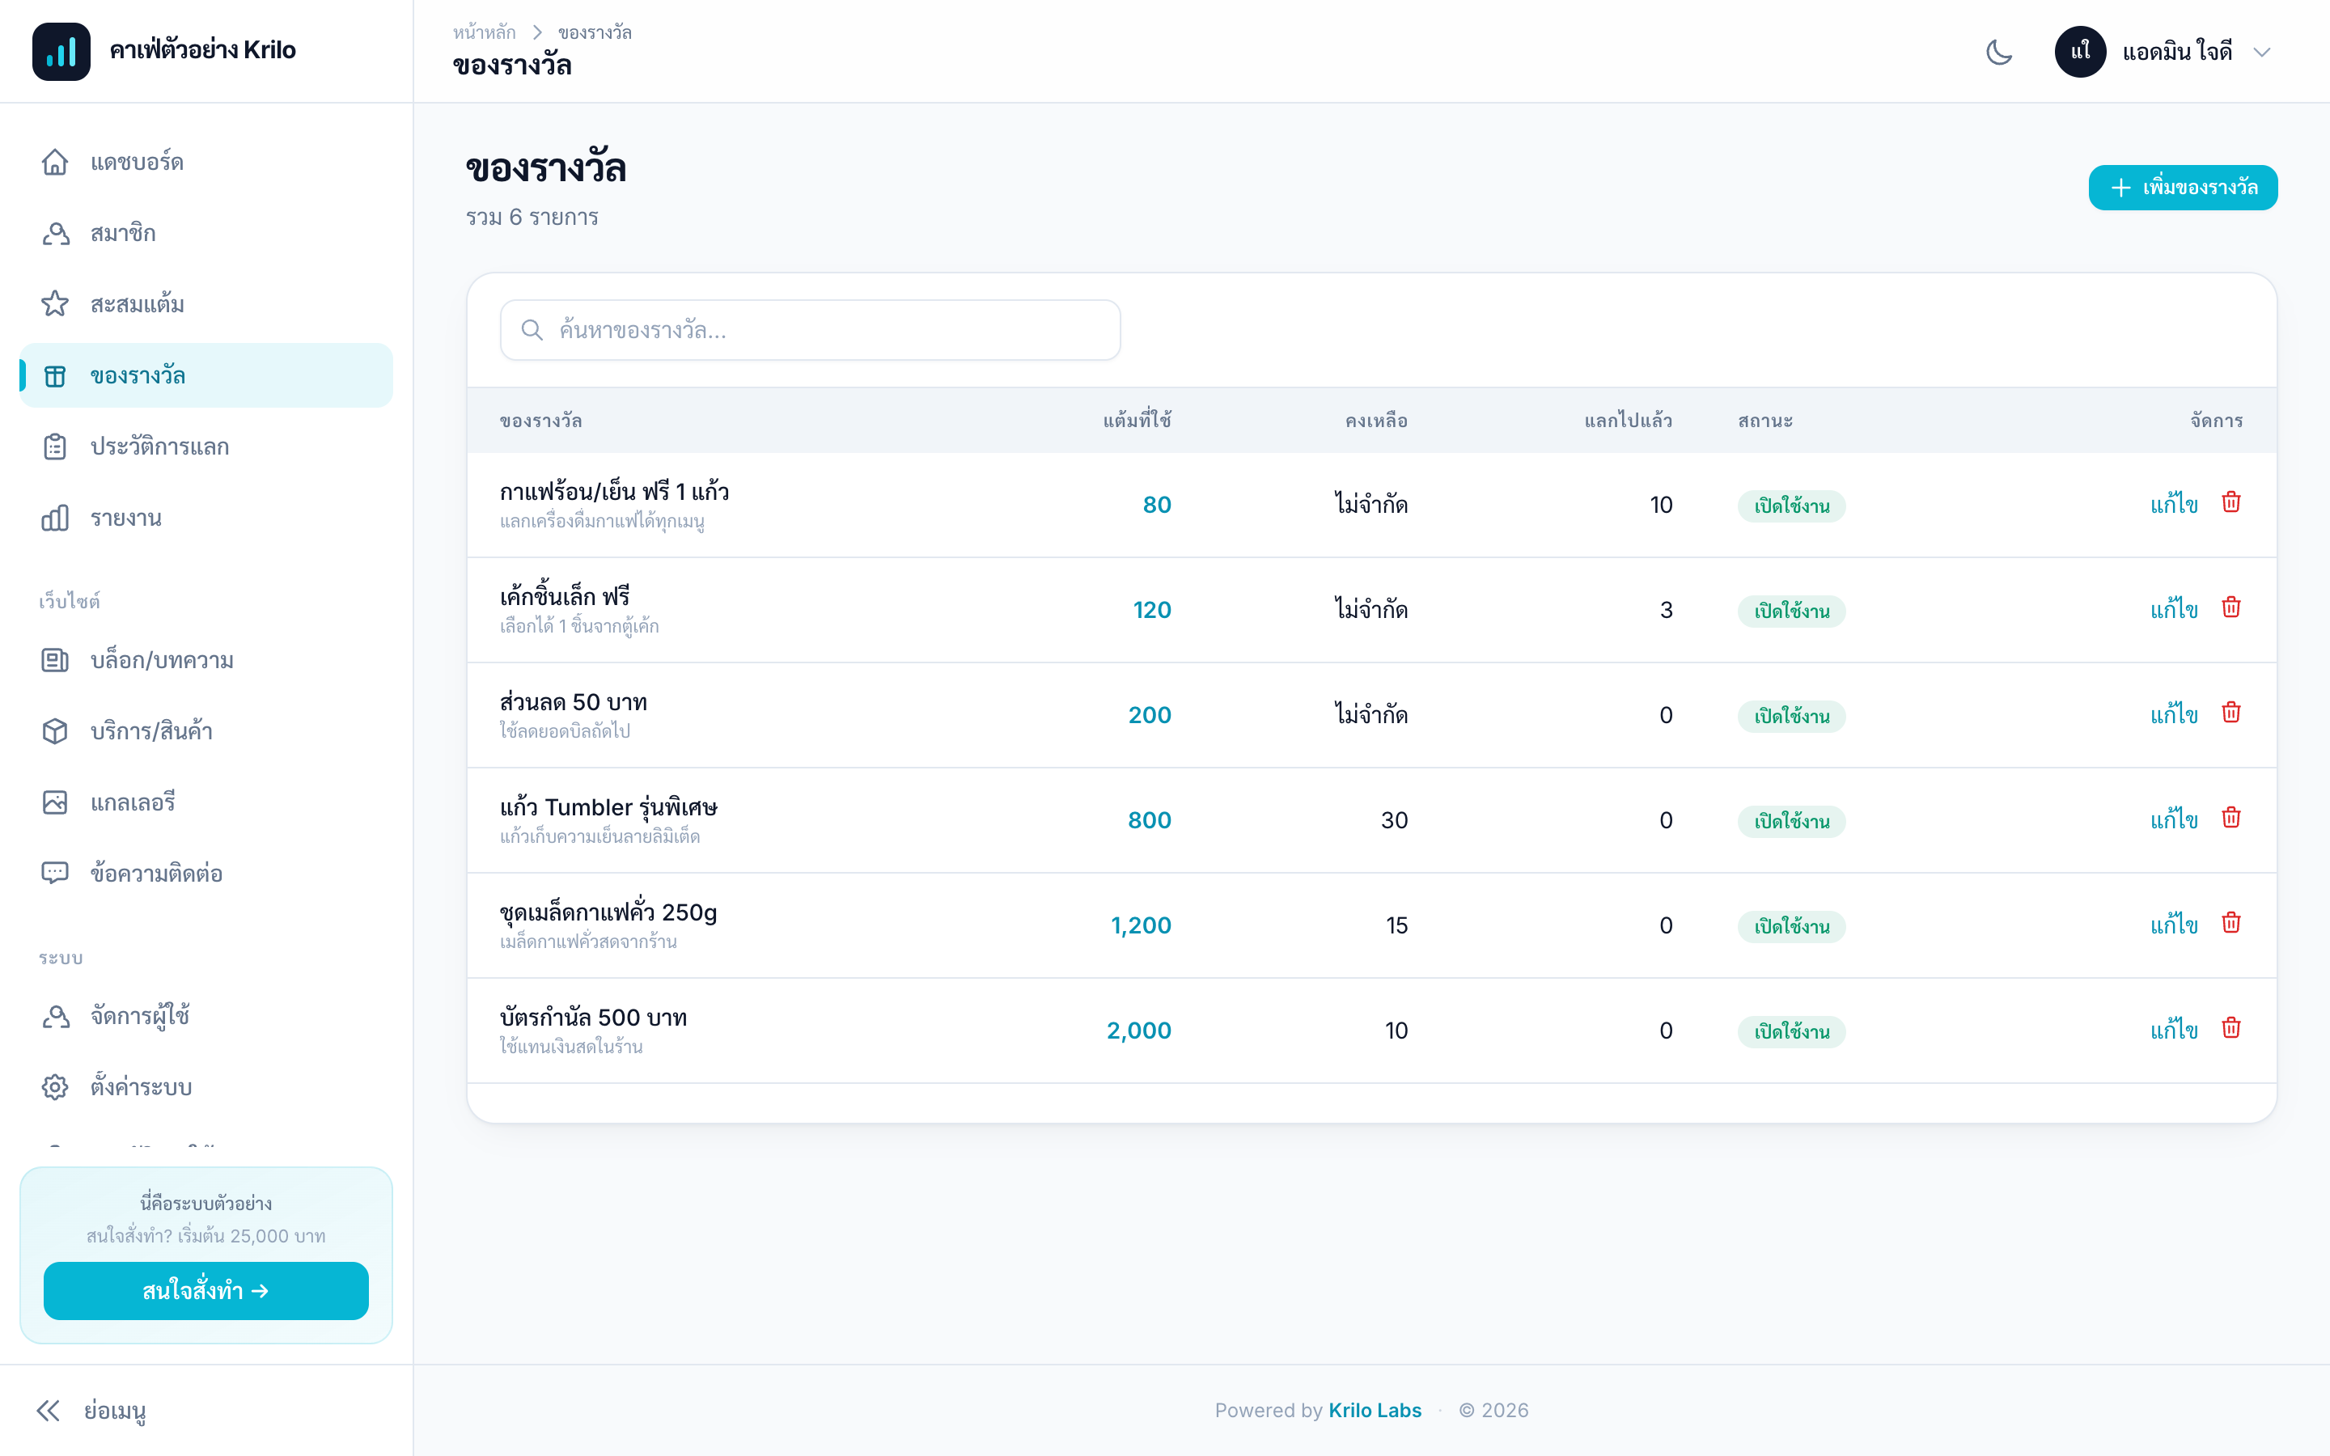Viewport: 2330px width, 1456px height.
Task: Edit the ส่วนลด 50 บาท reward
Action: click(2173, 714)
